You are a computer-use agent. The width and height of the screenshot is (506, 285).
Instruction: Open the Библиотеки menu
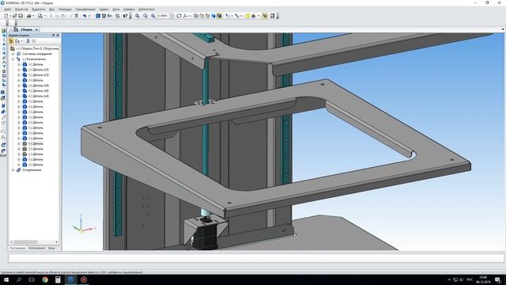pos(146,9)
